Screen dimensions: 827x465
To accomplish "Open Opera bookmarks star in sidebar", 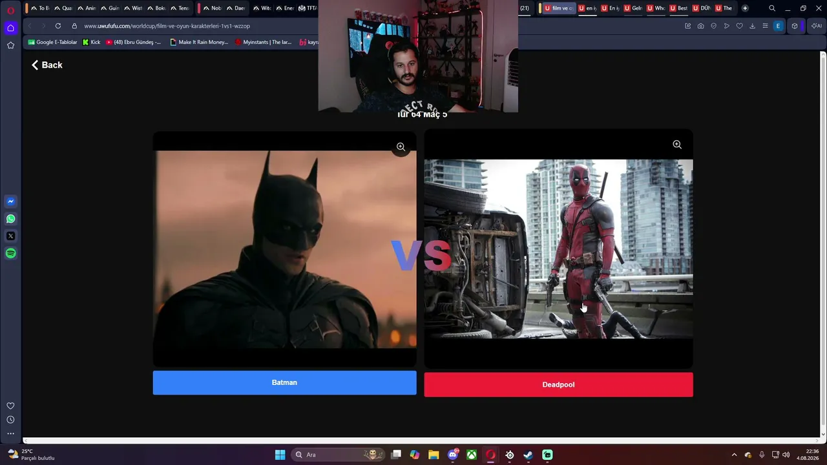I will [10, 45].
